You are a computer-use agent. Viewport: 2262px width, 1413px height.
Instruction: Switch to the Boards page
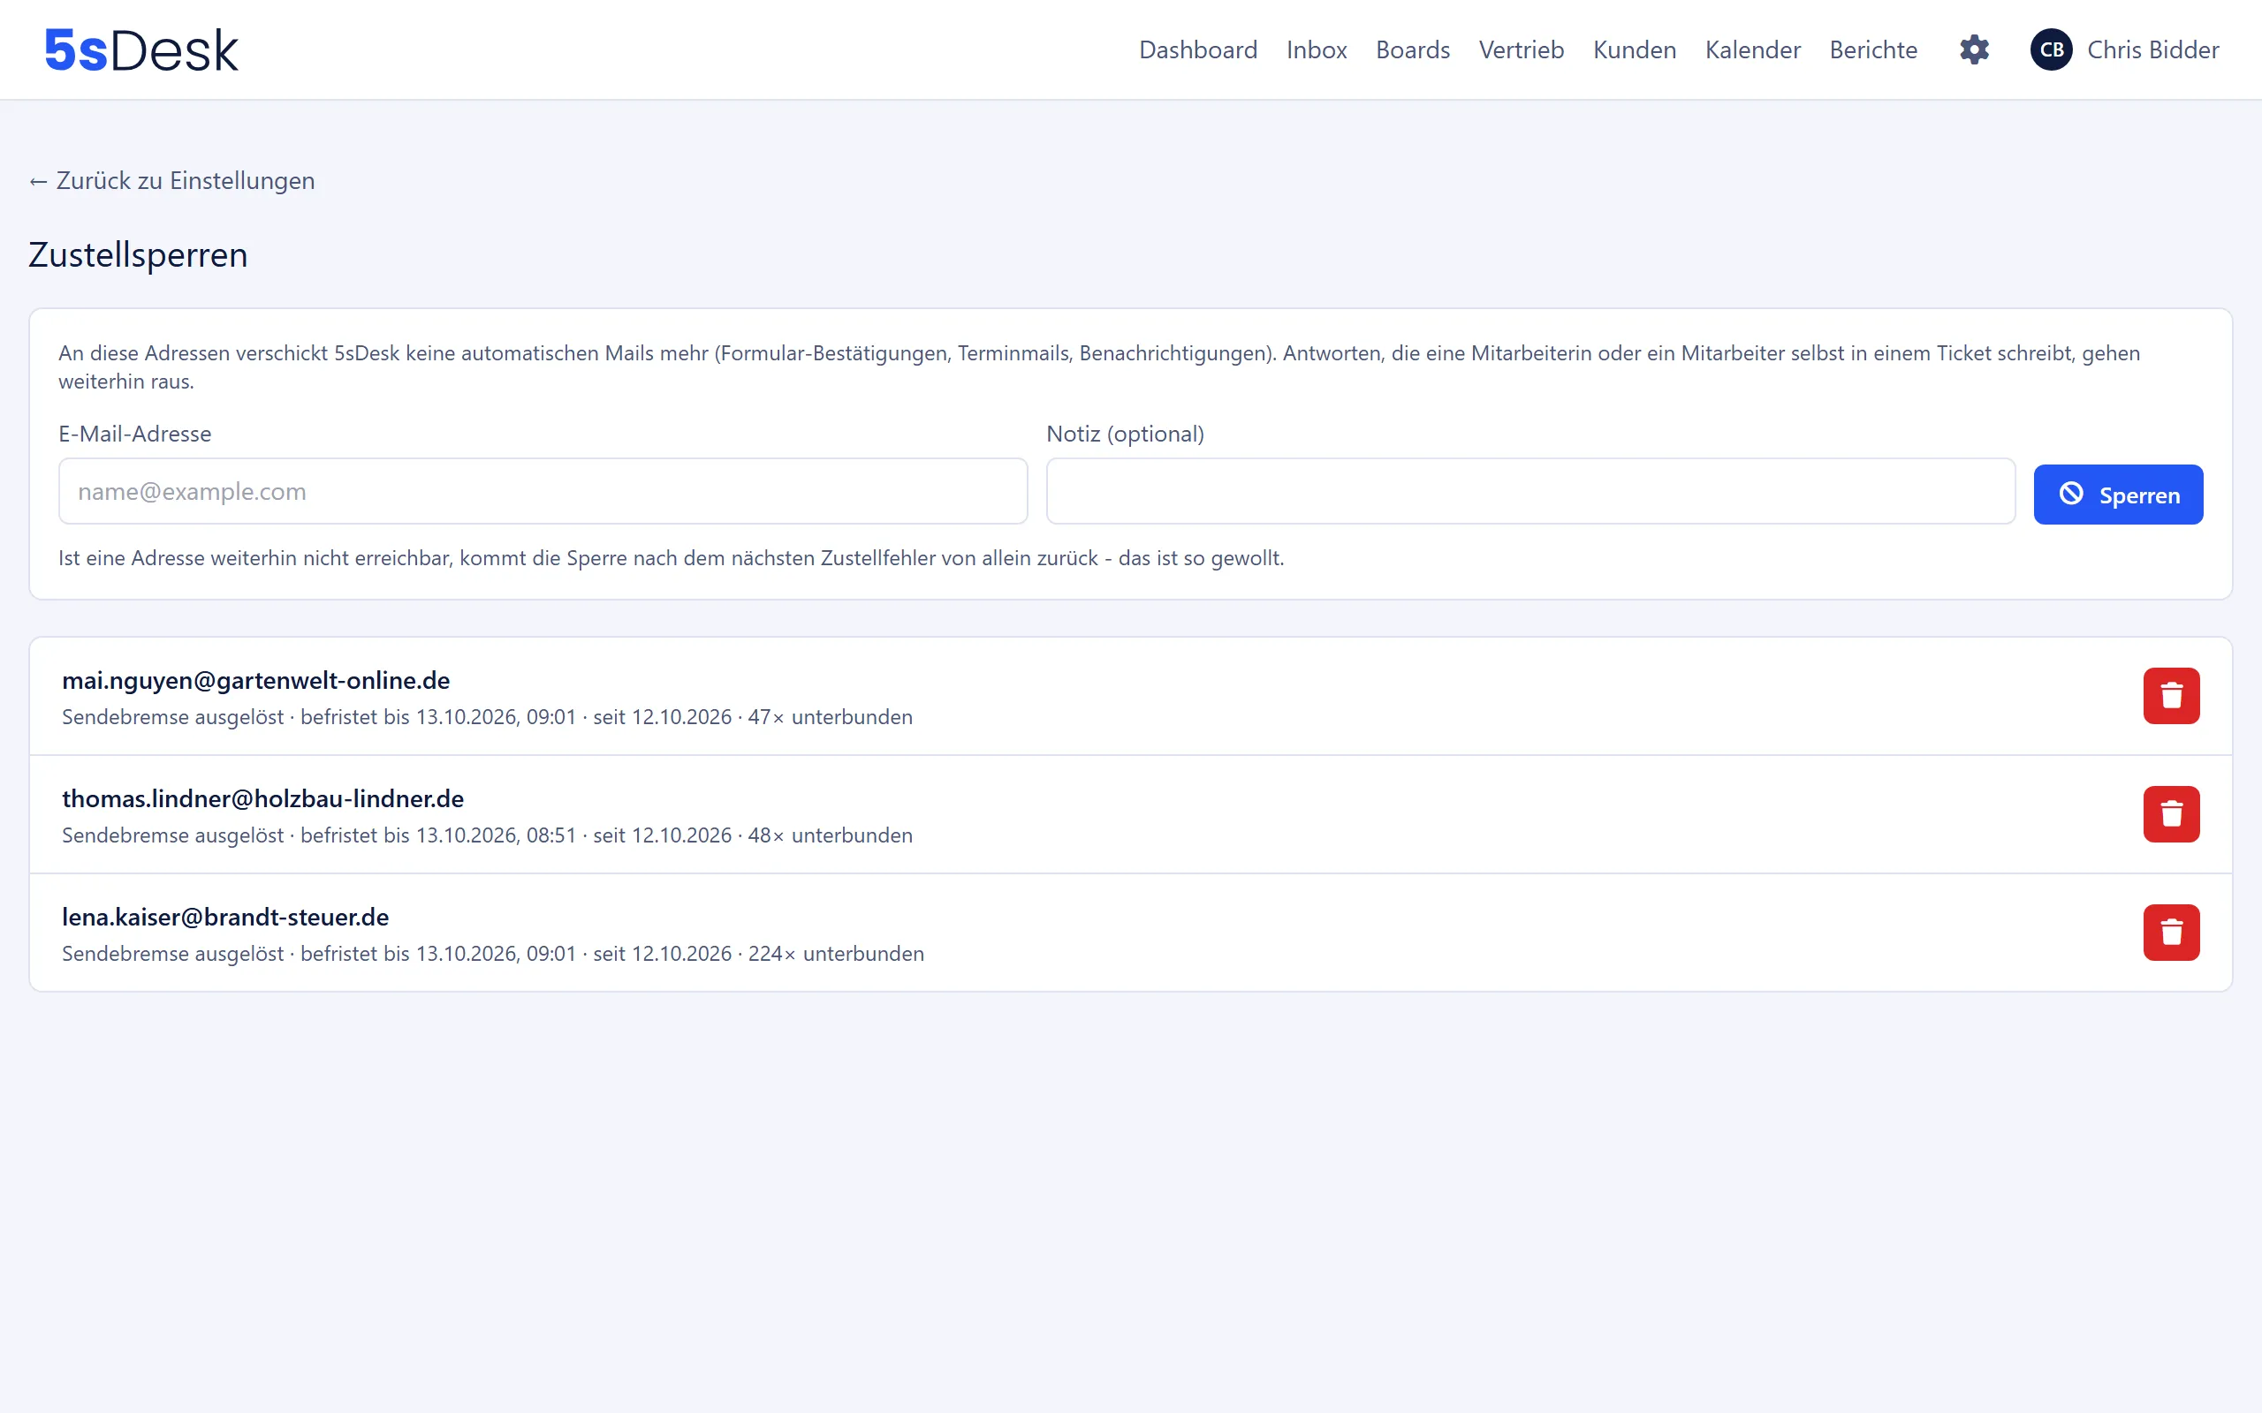1412,49
